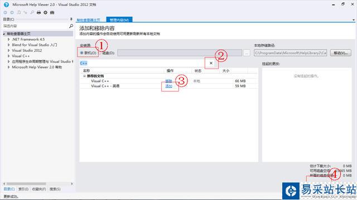Click 移除 link for Visual C++
Viewport: 357px width, 200px height.
point(168,81)
